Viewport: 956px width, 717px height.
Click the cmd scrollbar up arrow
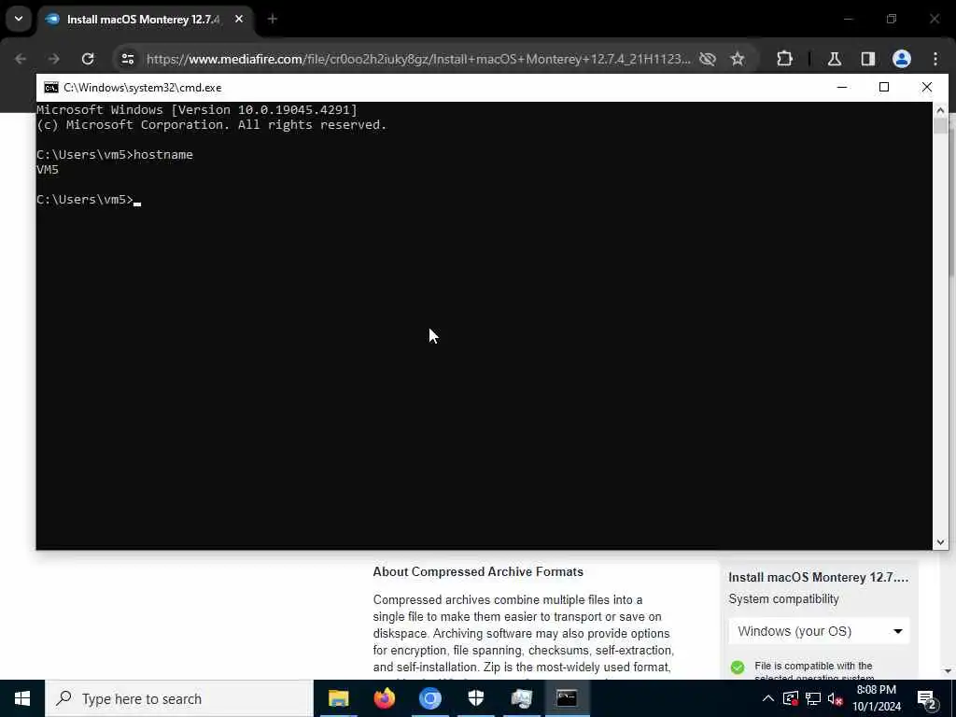click(x=940, y=110)
